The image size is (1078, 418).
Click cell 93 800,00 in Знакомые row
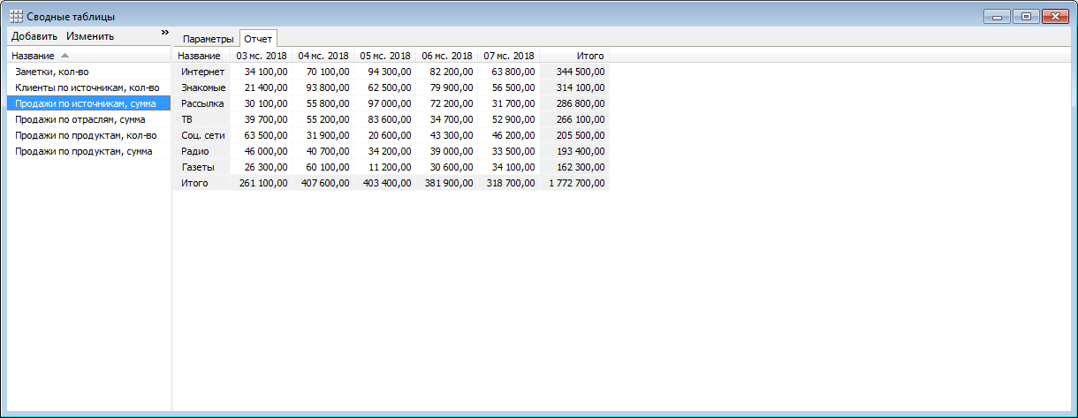click(323, 87)
